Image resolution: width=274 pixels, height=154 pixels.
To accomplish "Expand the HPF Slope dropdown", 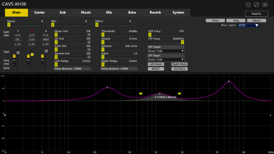I will pos(166,51).
